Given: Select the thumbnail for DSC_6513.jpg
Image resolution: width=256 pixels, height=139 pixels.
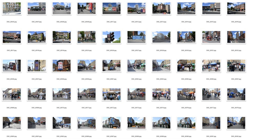Looking at the screenshot, I should pyautogui.click(x=161, y=8).
